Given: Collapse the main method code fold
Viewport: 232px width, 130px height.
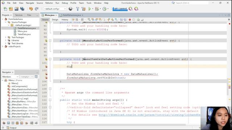Looking at the screenshot, I should pos(50,100).
